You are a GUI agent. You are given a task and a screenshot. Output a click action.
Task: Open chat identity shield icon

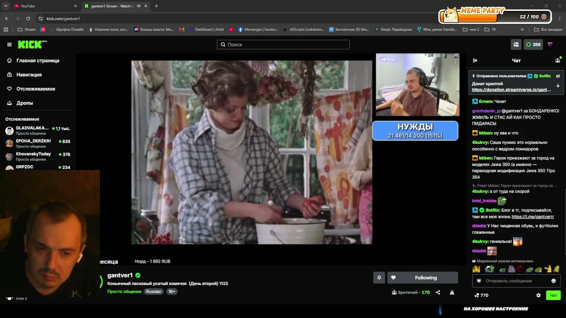(479, 281)
